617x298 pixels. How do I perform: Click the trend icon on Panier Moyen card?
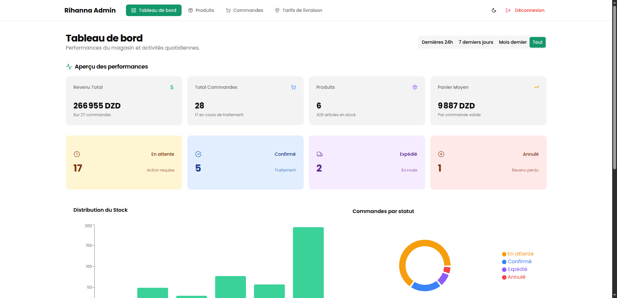536,87
